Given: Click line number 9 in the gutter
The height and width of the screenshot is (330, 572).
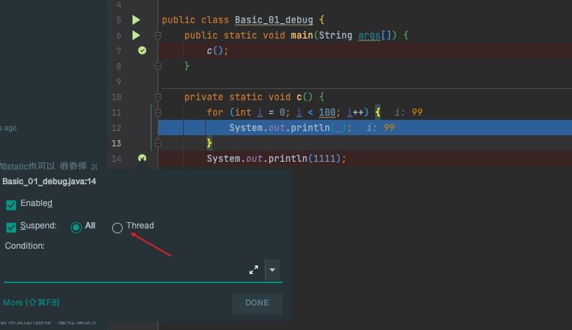Looking at the screenshot, I should tap(116, 81).
